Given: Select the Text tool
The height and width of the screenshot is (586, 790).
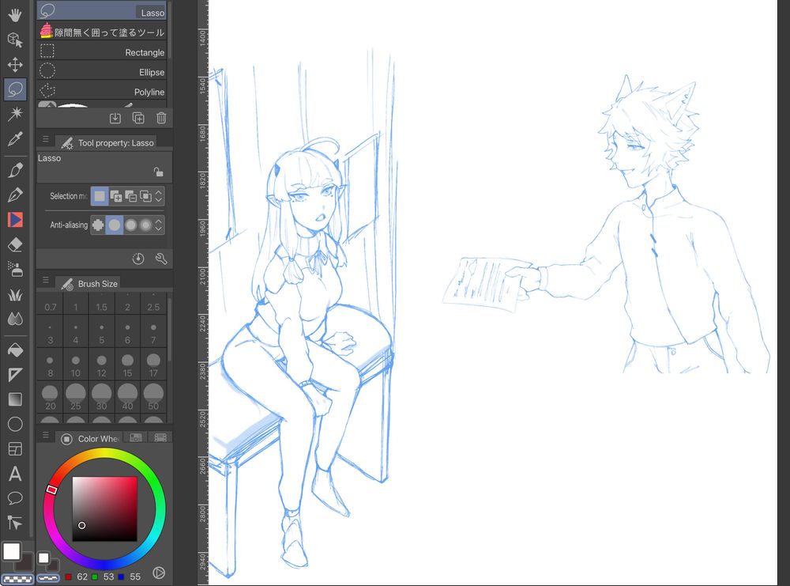Looking at the screenshot, I should [x=15, y=474].
